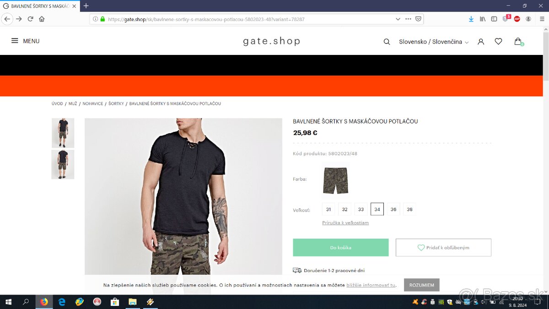
Task: Open the shopping cart icon
Action: 518,42
